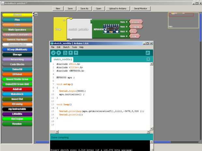This screenshot has height=151, width=202.
Task: Open the Tools menu in Arduino window
Action: pos(75,47)
